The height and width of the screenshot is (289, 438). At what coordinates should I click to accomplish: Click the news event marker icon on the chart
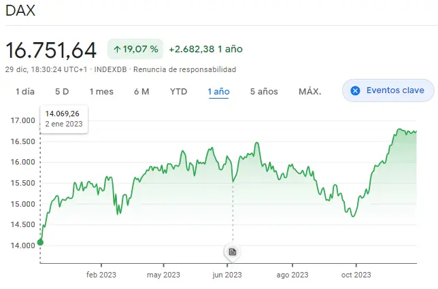click(233, 252)
